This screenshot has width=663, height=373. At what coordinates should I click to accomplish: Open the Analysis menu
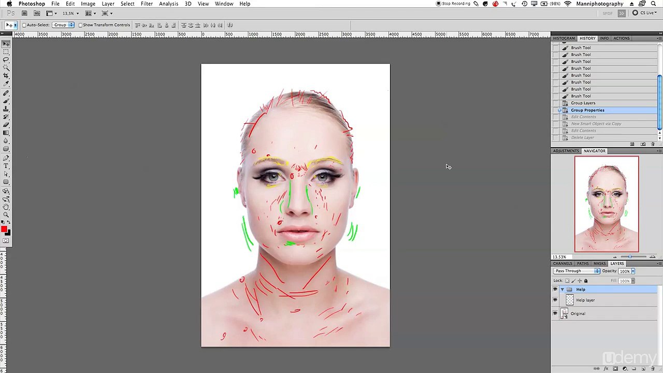(x=168, y=4)
